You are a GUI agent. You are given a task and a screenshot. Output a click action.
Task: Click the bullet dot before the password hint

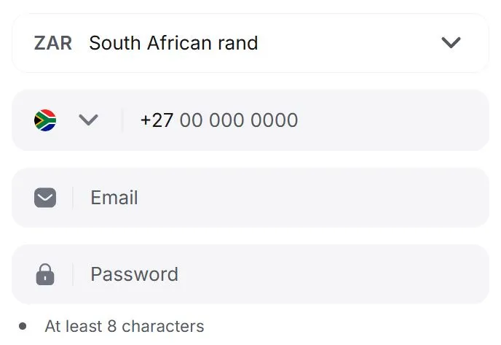23,326
